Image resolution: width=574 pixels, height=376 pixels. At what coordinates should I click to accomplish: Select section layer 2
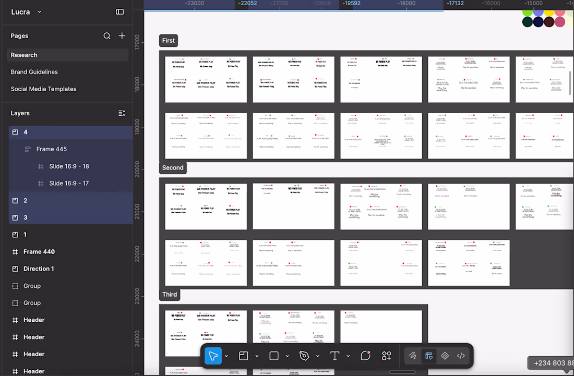coord(70,200)
